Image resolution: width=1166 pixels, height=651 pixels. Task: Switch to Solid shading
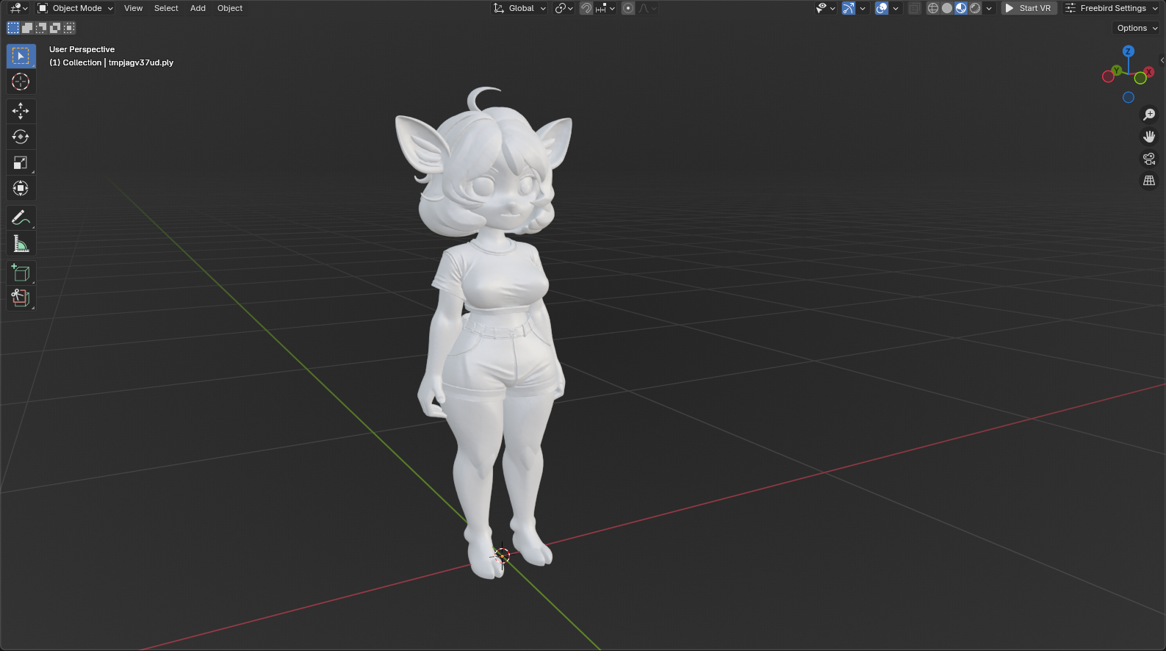coord(947,8)
